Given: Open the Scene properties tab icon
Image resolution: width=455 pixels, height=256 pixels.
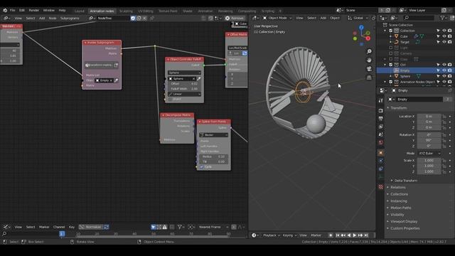Looking at the screenshot, I should click(381, 134).
